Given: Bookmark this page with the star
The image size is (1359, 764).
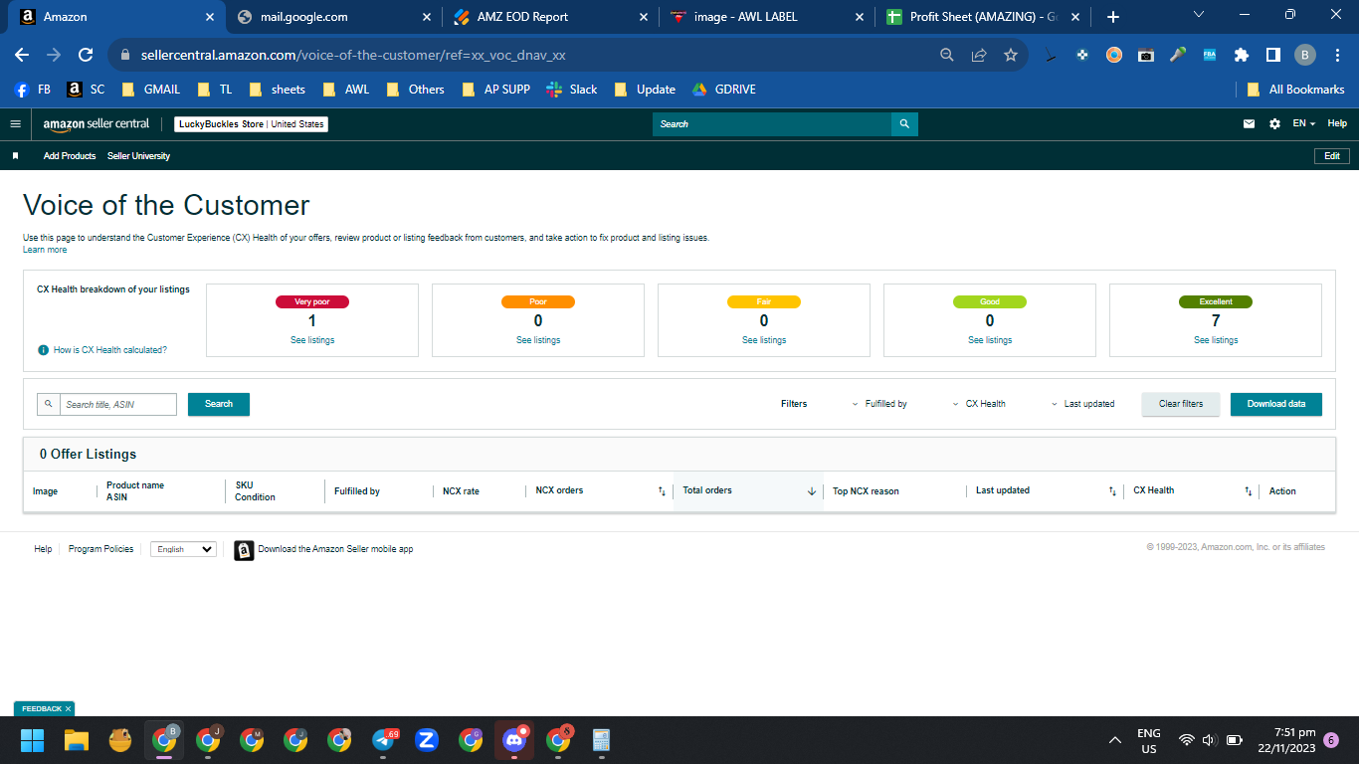Looking at the screenshot, I should point(1011,56).
